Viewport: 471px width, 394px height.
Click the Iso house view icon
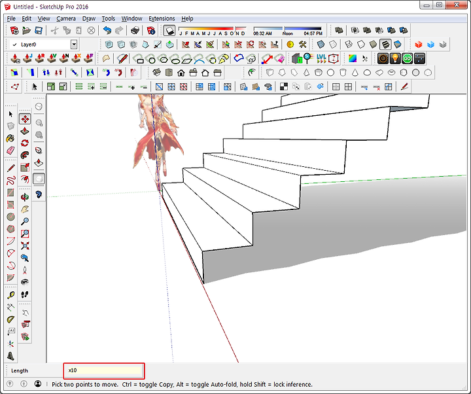click(x=156, y=73)
